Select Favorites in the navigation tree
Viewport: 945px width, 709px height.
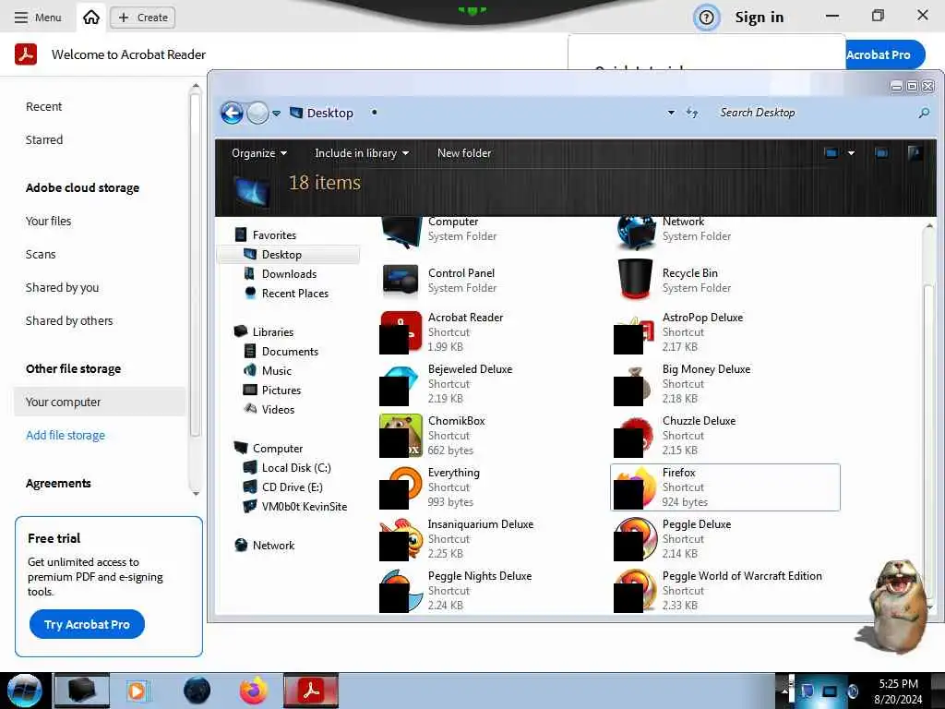pos(274,235)
